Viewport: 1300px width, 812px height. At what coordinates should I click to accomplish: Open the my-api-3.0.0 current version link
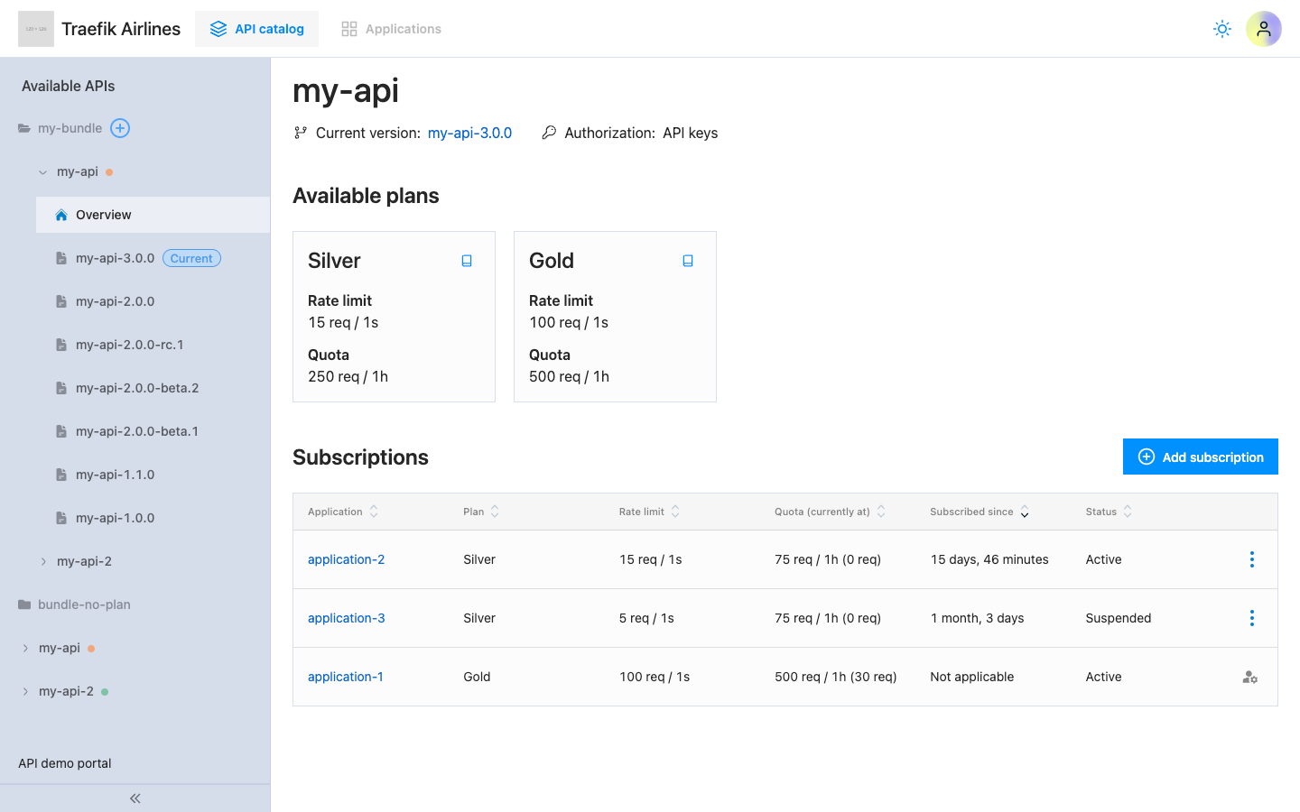pyautogui.click(x=469, y=133)
